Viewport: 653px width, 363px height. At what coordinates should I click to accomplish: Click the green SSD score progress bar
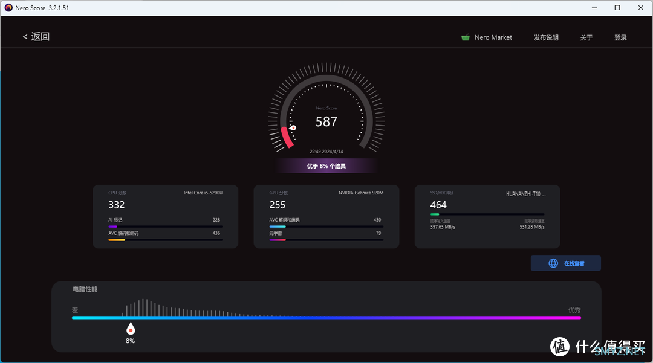click(487, 214)
